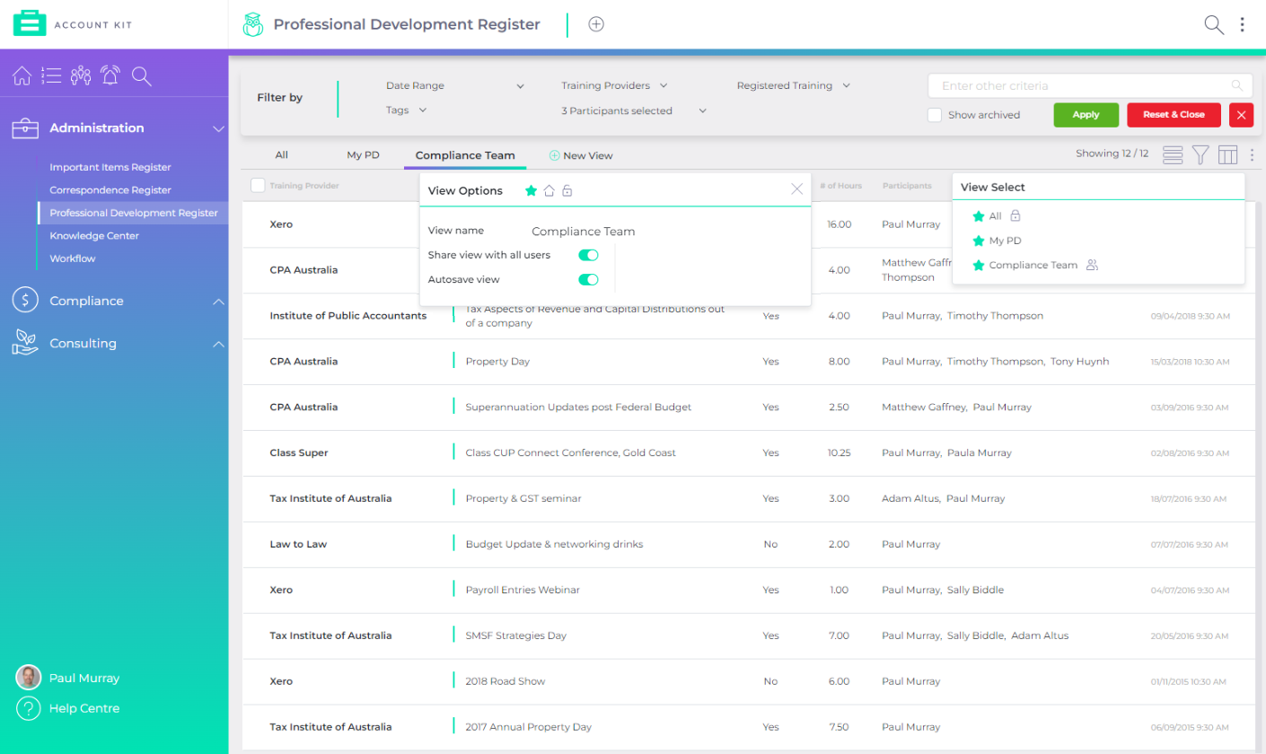Click the SMSF Strategies Day row

(749, 636)
